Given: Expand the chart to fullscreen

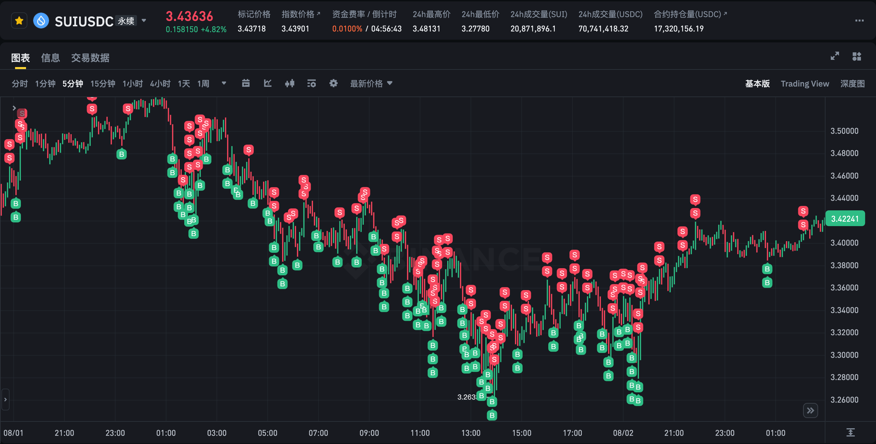Looking at the screenshot, I should click(835, 56).
